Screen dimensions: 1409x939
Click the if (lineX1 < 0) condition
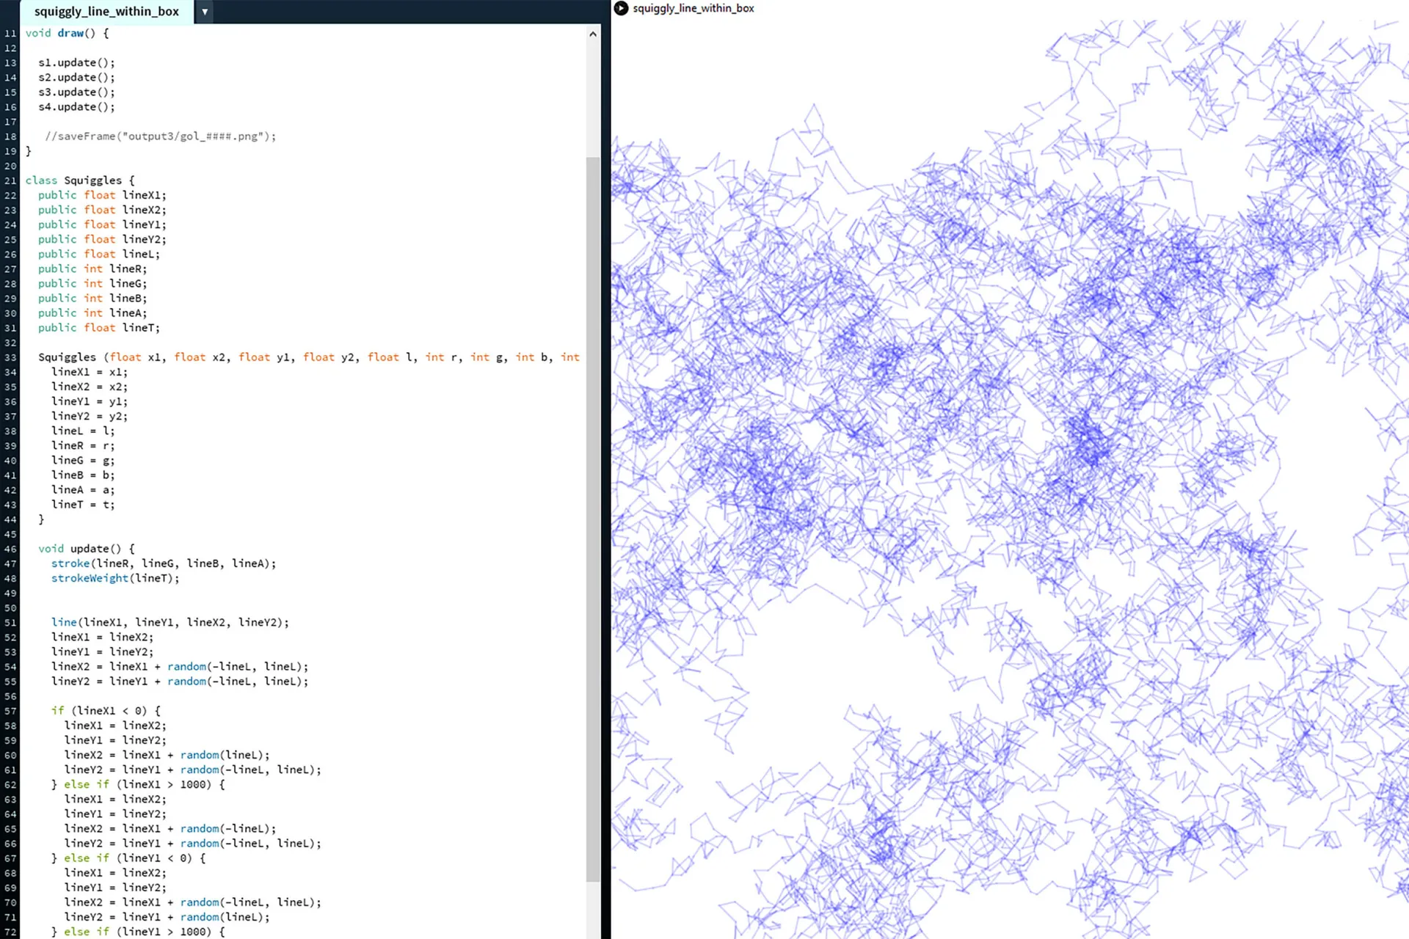pos(105,711)
